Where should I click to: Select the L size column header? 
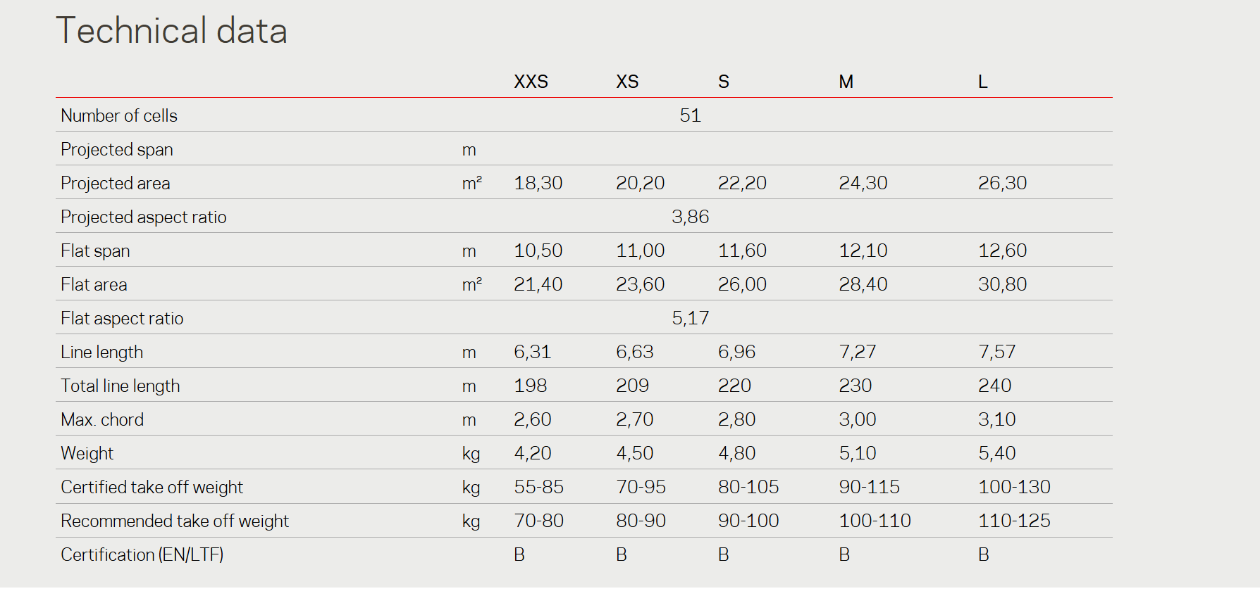(x=982, y=82)
